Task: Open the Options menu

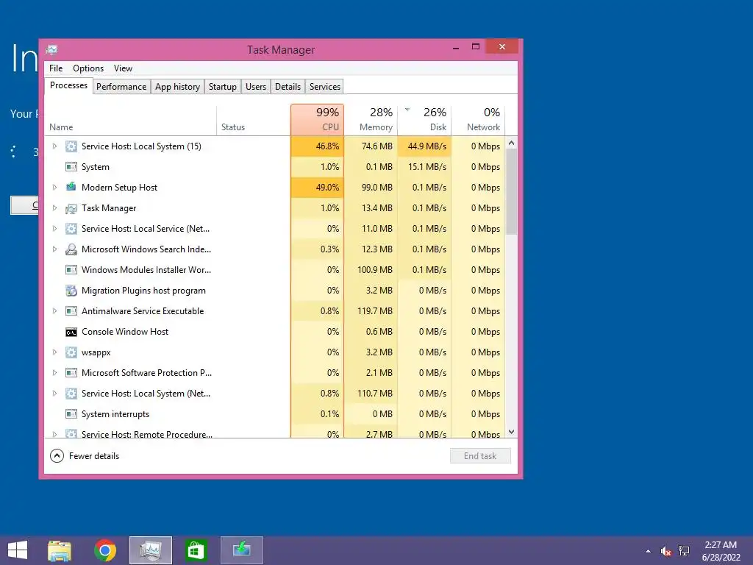Action: (x=88, y=68)
